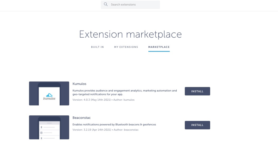The image size is (278, 158).
Task: Click the Version 3.2.19 author beaconstac line
Action: click(x=106, y=130)
